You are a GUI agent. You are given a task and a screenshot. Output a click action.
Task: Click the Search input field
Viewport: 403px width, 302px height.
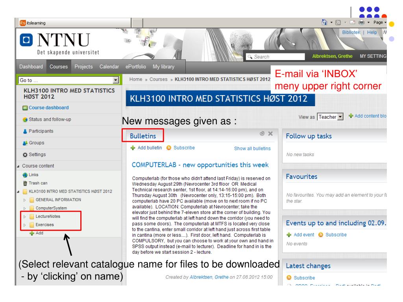point(275,57)
